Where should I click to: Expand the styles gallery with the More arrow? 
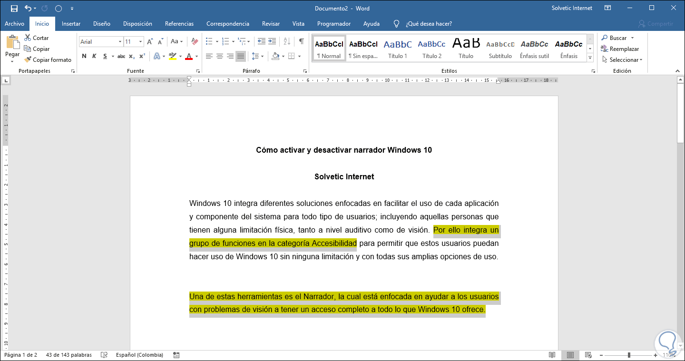pos(590,58)
